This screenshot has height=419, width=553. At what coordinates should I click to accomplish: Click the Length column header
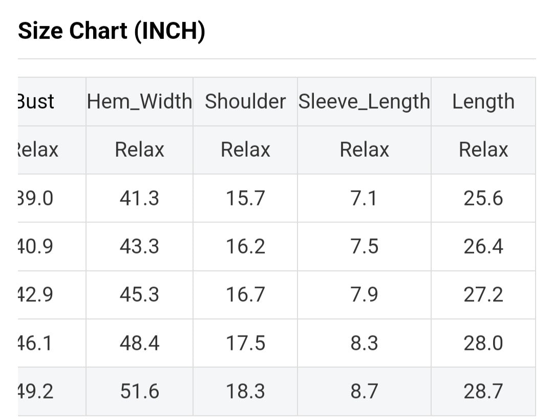tap(483, 101)
